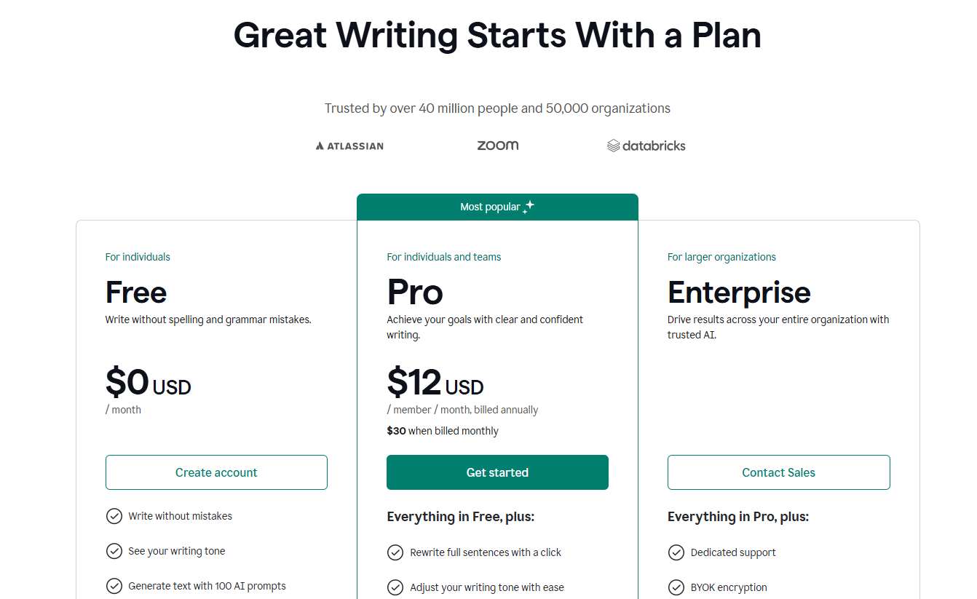977x599 pixels.
Task: Click the $30 billed monthly text
Action: coord(442,430)
